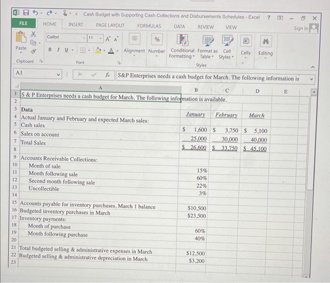
Task: Open the Font Color dropdown arrow
Action: point(117,51)
